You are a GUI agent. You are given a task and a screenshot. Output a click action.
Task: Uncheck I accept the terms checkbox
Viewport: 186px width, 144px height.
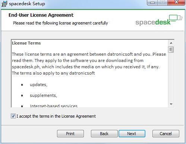pos(13,116)
